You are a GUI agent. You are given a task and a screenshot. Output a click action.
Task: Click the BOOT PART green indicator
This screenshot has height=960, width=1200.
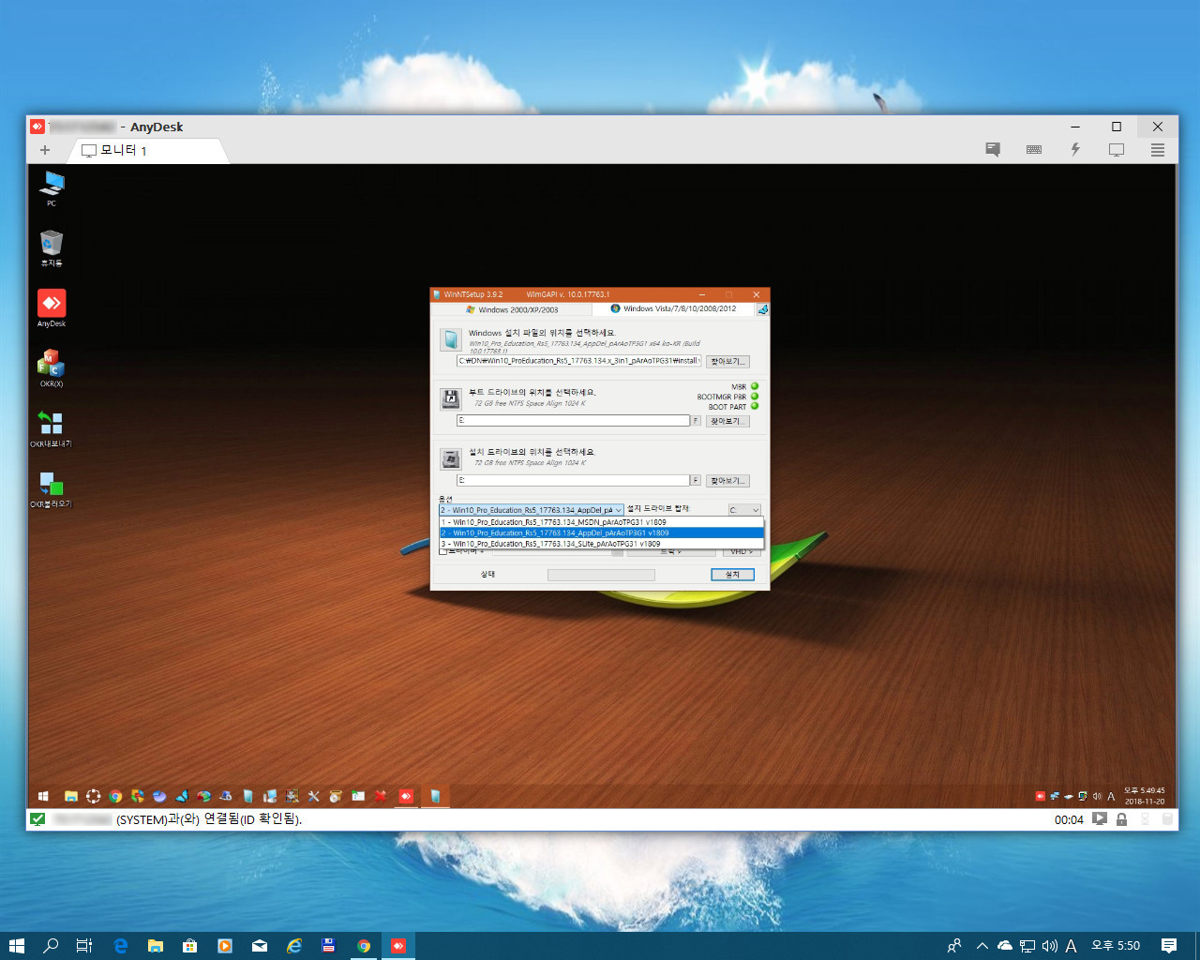pyautogui.click(x=755, y=406)
